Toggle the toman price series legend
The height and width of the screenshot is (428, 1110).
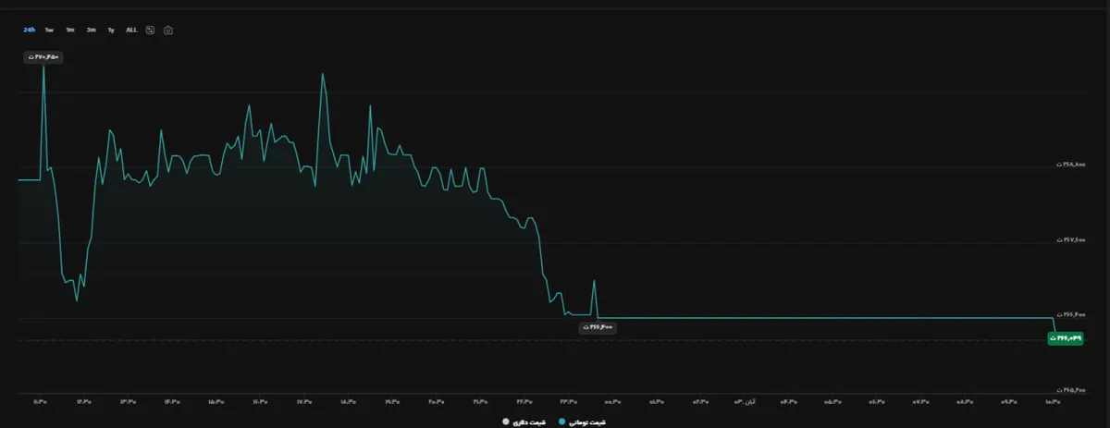pyautogui.click(x=587, y=421)
